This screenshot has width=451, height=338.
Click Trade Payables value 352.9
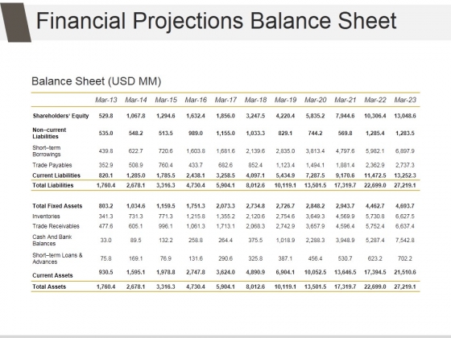point(106,165)
